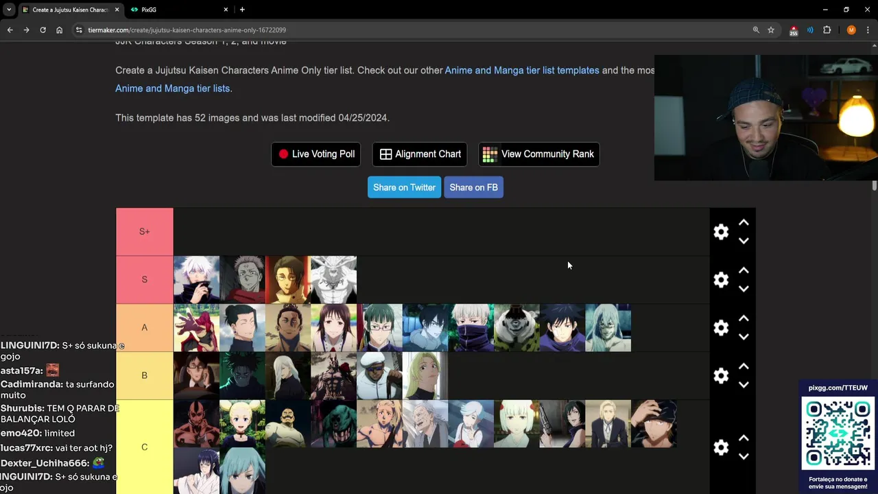Go to the browser home page

(59, 30)
